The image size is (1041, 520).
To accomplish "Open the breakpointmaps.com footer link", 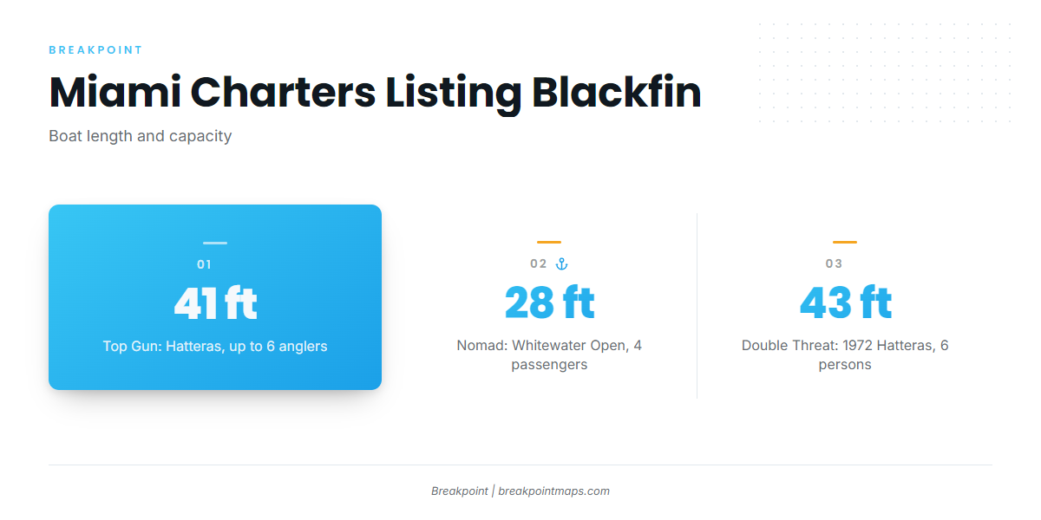I will pos(554,491).
